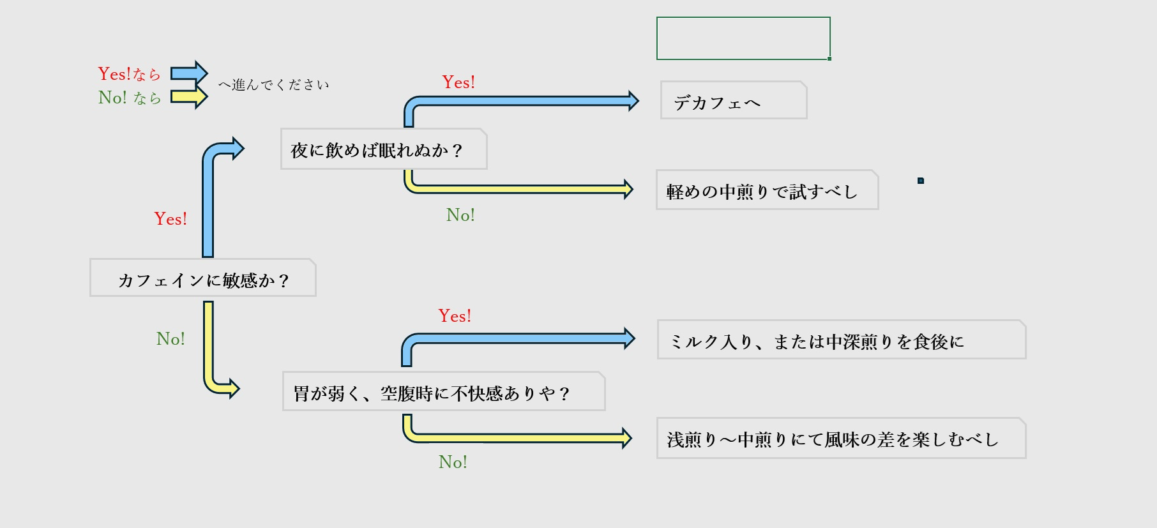Viewport: 1157px width, 528px height.
Task: Click the '胃が弱く、空腹時に不快感ありや？' box
Action: coord(443,392)
